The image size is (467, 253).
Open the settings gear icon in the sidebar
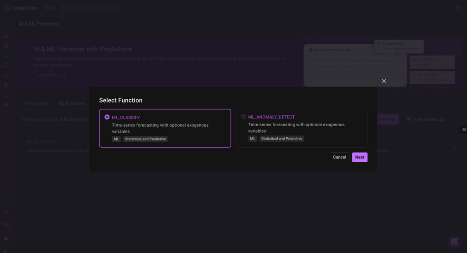(6, 104)
